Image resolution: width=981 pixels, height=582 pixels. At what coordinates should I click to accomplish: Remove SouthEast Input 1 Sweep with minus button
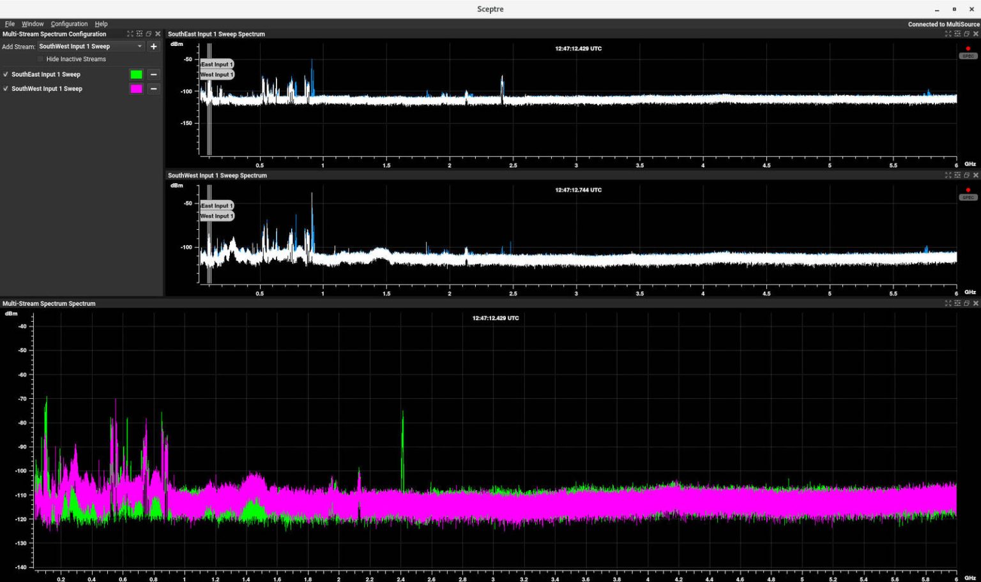(x=153, y=74)
